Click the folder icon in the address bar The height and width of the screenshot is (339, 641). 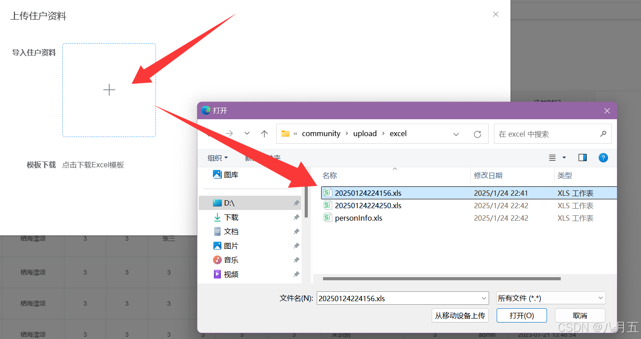click(x=286, y=133)
